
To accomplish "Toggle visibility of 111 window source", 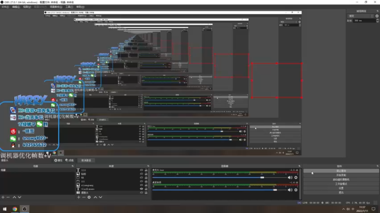I will 141,181.
